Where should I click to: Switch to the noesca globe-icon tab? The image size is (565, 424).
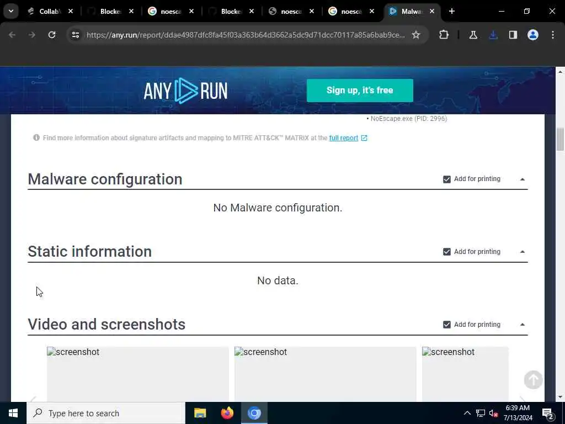click(290, 12)
